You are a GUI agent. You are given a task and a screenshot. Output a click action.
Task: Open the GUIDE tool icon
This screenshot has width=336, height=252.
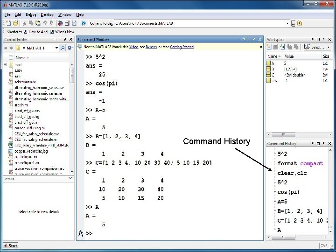coord(68,23)
